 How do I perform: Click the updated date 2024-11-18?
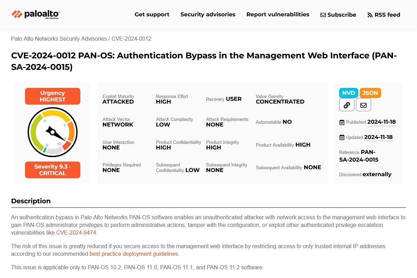point(378,137)
